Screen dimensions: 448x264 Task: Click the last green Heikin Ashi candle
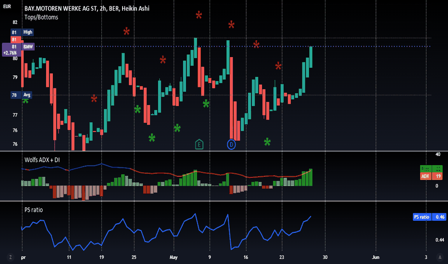coord(311,57)
